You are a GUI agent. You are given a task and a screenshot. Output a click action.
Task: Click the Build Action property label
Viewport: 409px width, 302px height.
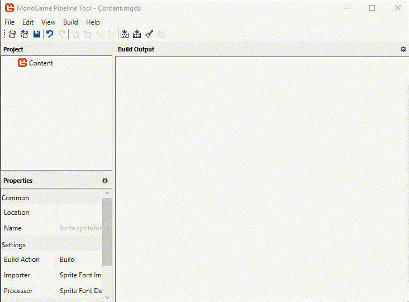click(x=22, y=259)
